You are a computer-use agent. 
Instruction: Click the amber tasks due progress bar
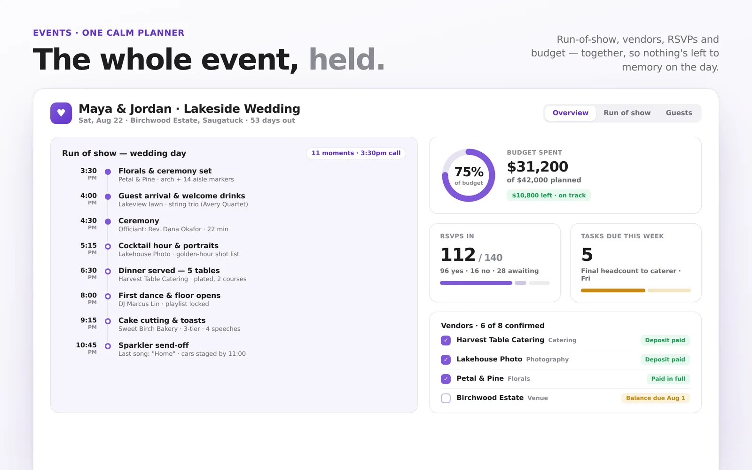(x=613, y=290)
